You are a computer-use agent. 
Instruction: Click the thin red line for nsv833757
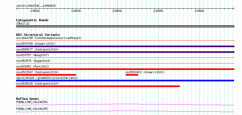(x=125, y=58)
